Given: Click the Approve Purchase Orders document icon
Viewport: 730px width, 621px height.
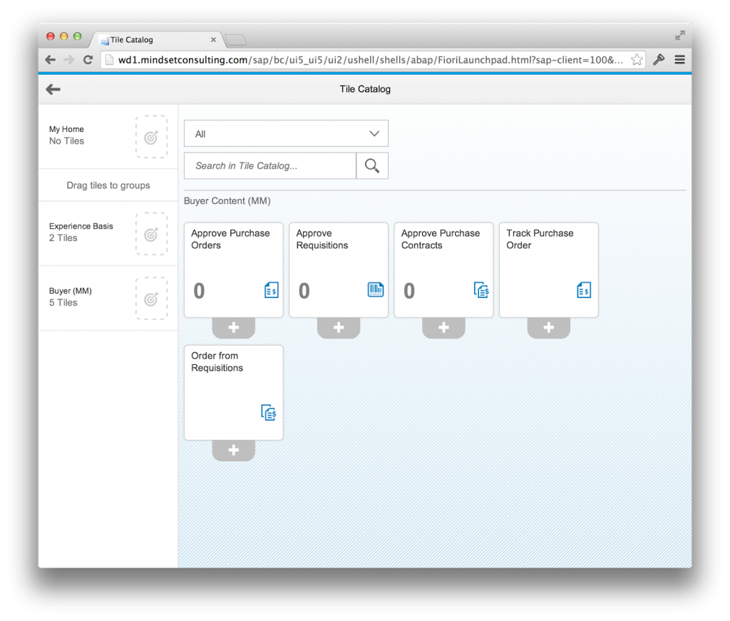Looking at the screenshot, I should 272,290.
